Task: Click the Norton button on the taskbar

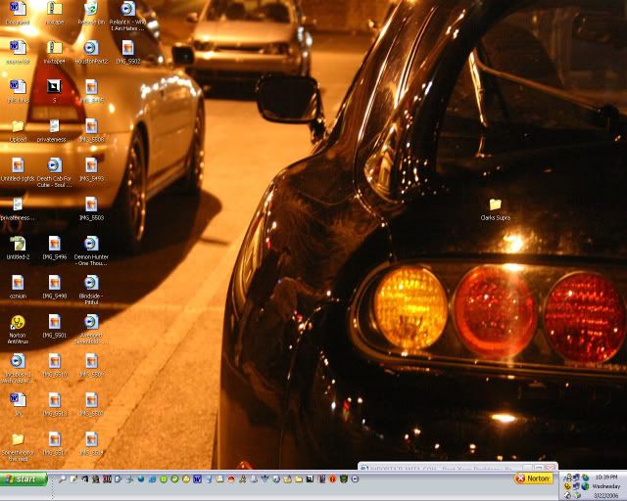Action: [534, 478]
